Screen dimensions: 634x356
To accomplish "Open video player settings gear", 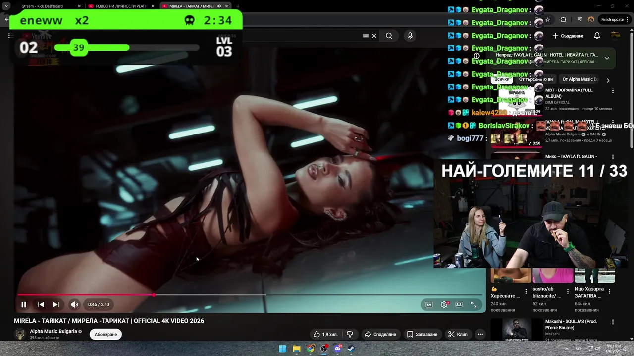I will click(444, 304).
